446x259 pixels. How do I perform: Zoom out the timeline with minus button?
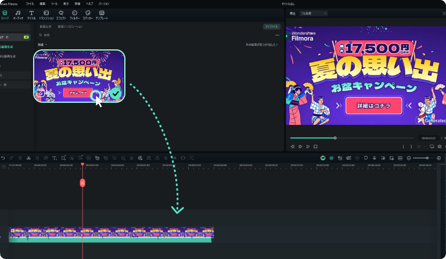tap(409, 158)
